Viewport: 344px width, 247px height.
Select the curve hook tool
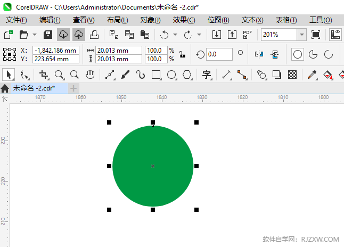(141, 75)
